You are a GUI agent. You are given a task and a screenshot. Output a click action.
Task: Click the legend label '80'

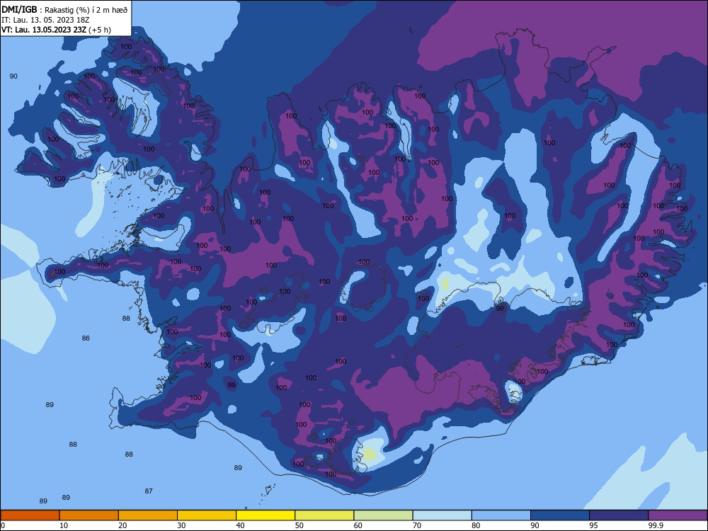476,525
